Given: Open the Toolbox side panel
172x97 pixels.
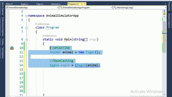Looking at the screenshot, I should (3, 42).
